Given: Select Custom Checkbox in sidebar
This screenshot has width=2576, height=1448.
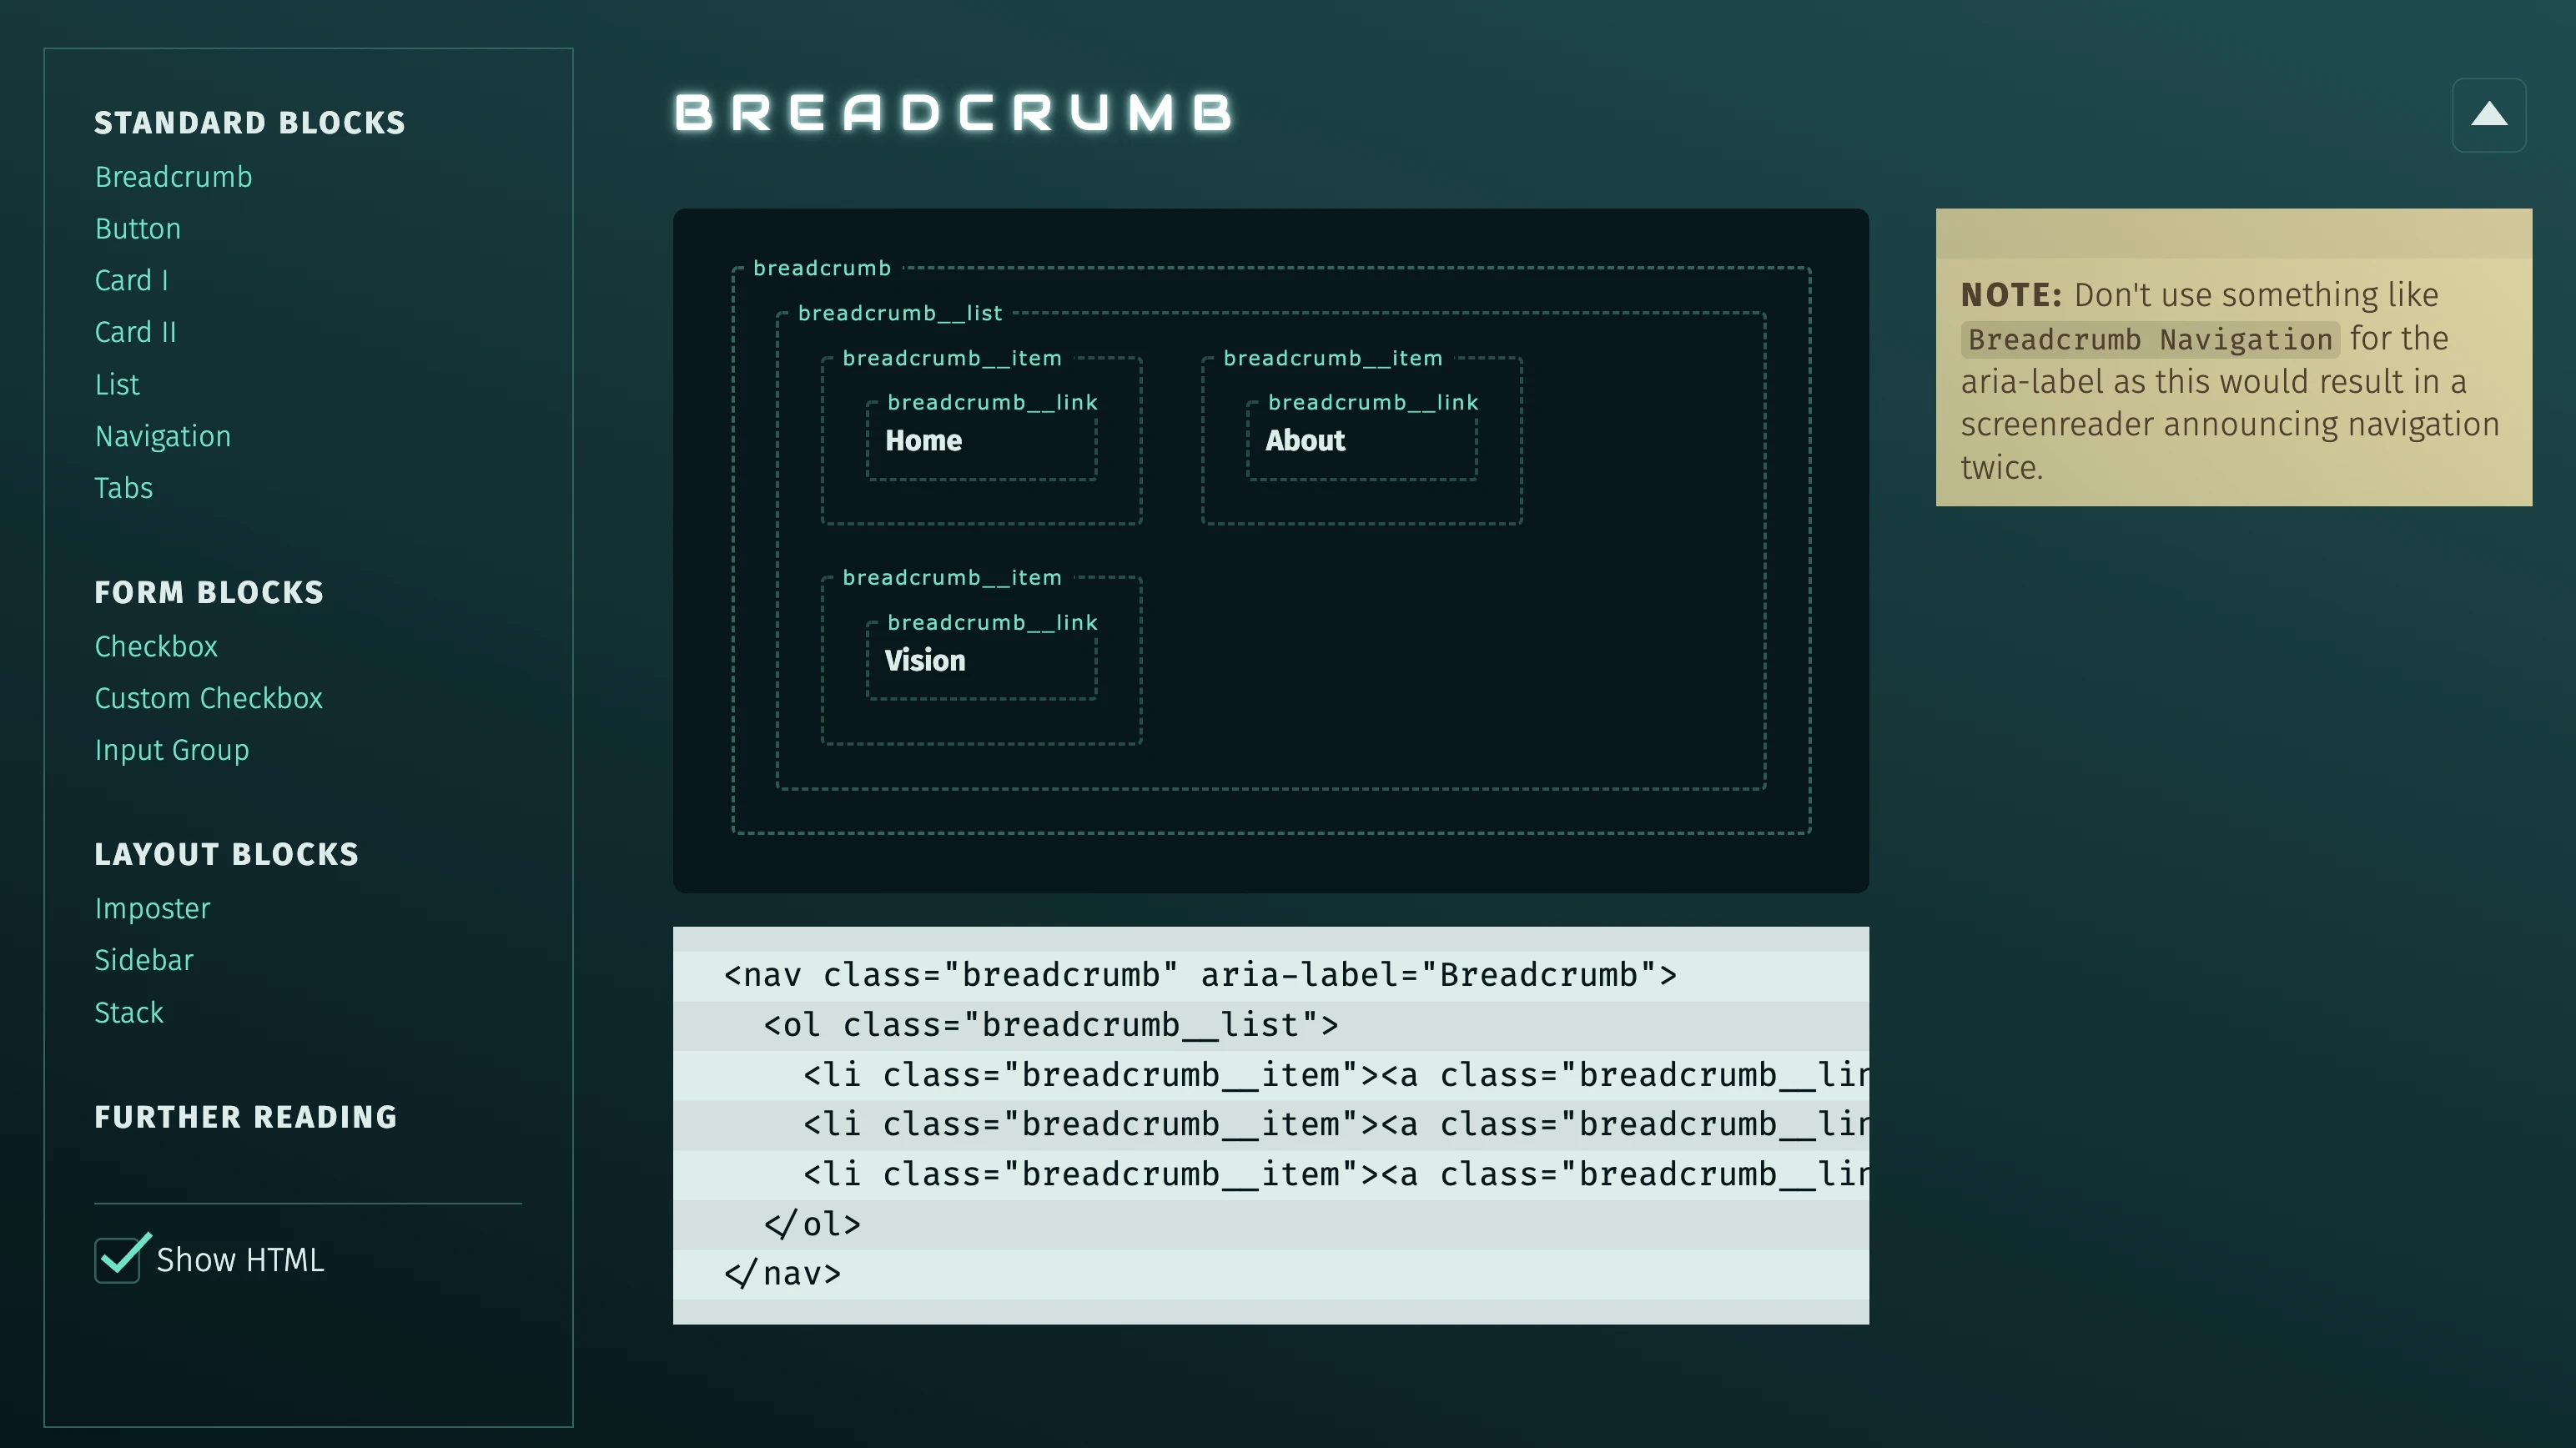Looking at the screenshot, I should (x=209, y=698).
